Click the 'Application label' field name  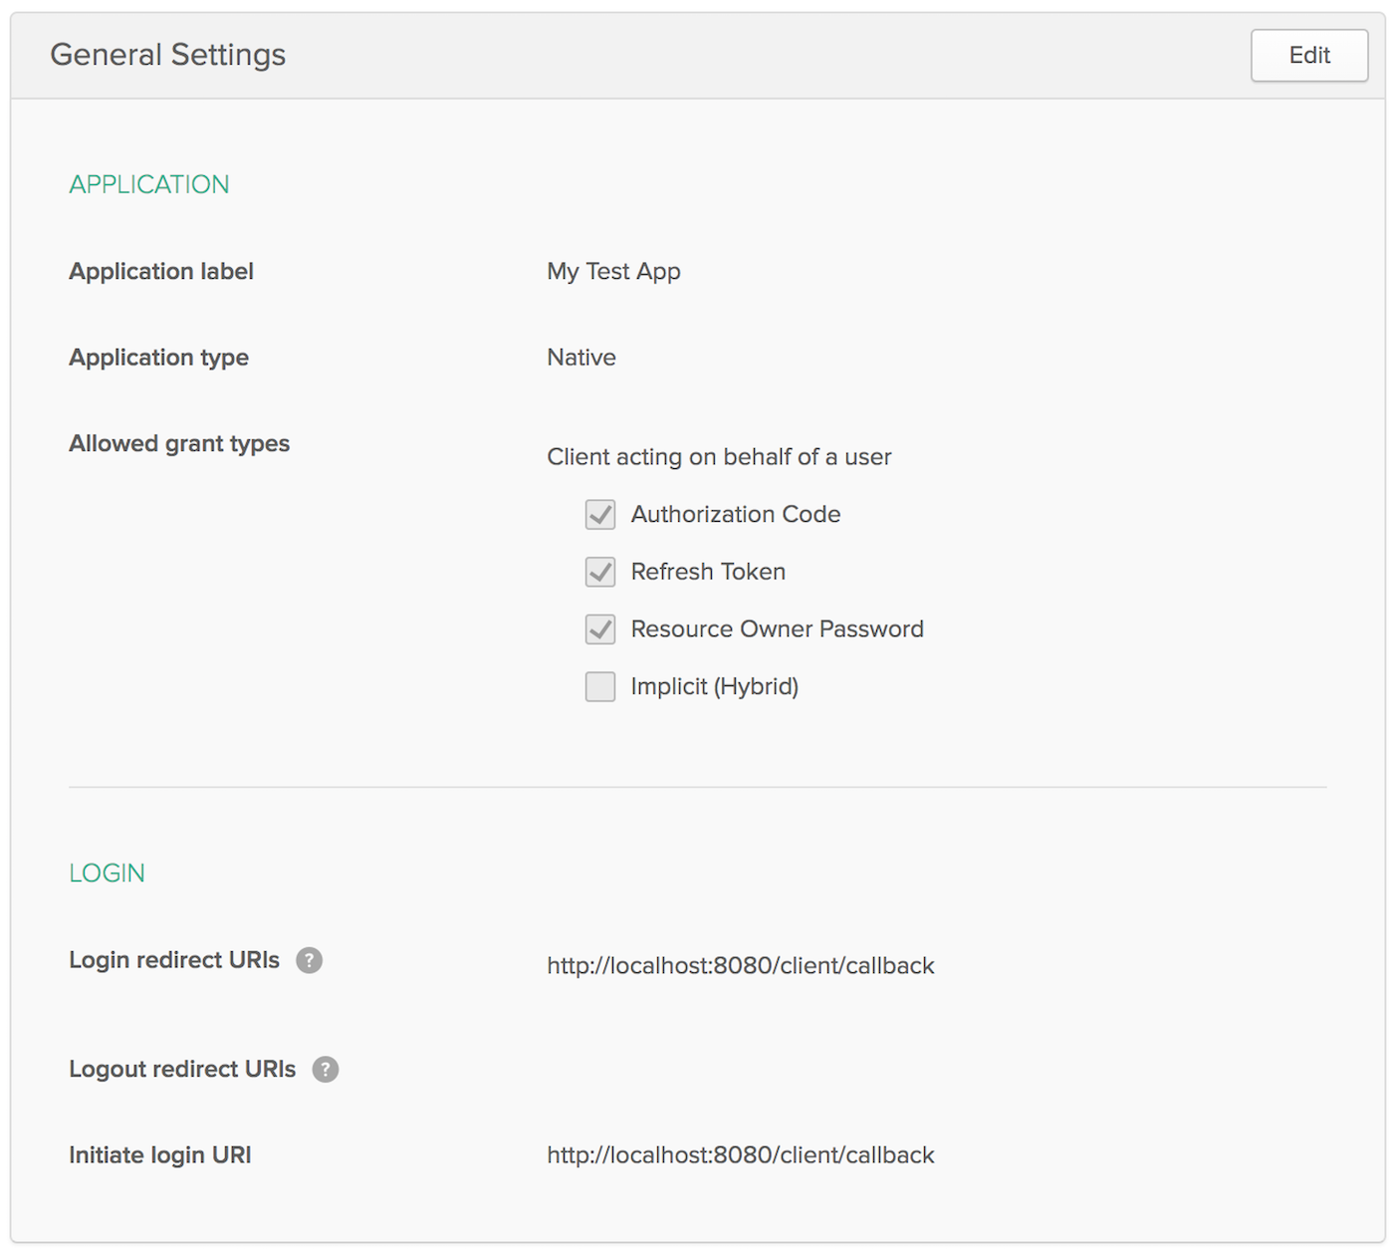pos(161,272)
